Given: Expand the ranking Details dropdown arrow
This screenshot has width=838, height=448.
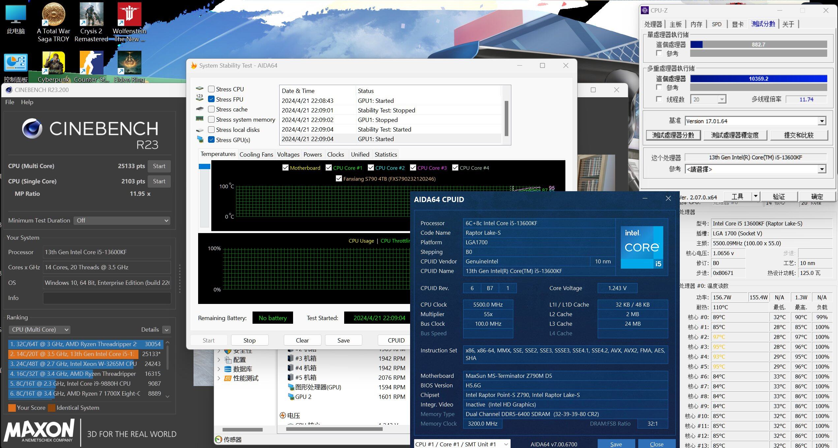Looking at the screenshot, I should pos(167,330).
